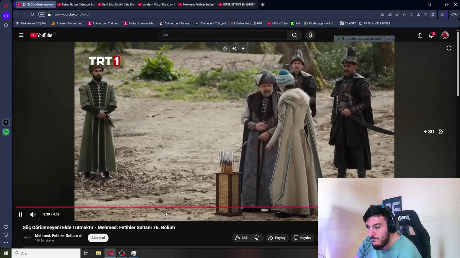This screenshot has height=258, width=460.
Task: Open Opera main menu logo
Action: [x=6, y=6]
